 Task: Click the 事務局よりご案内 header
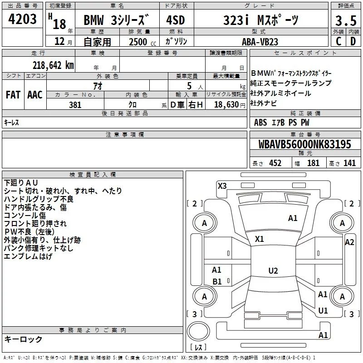point(93,330)
